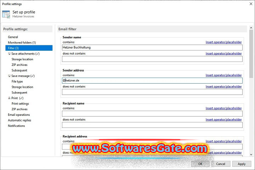Open Monitored folders (1) section
The height and width of the screenshot is (170, 255).
(22, 42)
